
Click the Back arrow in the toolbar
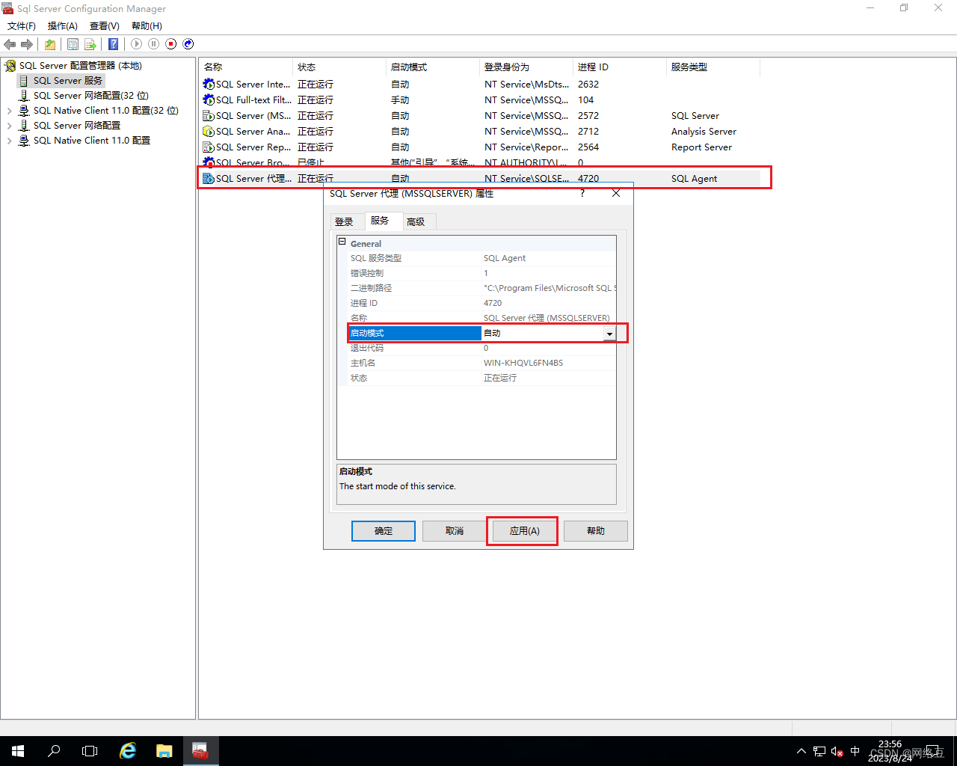10,44
